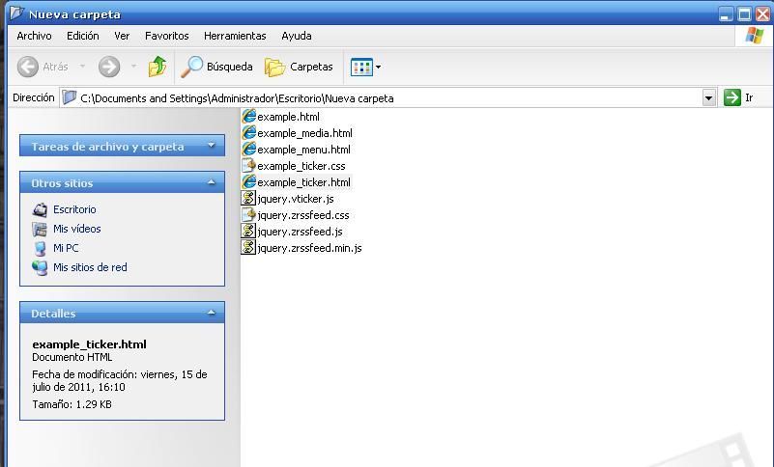Select the jquery.zrssfeed.js file name

300,232
